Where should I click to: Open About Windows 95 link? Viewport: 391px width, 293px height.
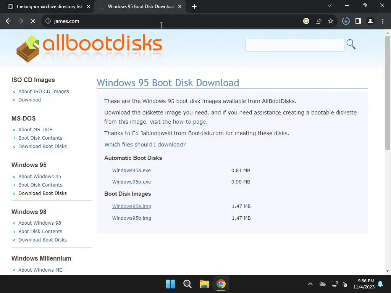tap(40, 176)
